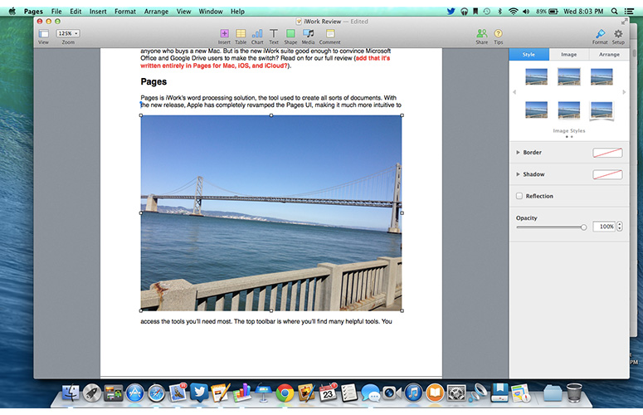Screen dimensions: 643x415
Task: Open the Pages menu
Action: pyautogui.click(x=33, y=12)
